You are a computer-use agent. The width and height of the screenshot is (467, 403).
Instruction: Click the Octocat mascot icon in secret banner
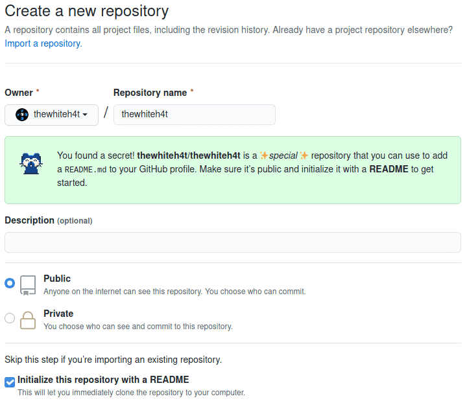[31, 163]
